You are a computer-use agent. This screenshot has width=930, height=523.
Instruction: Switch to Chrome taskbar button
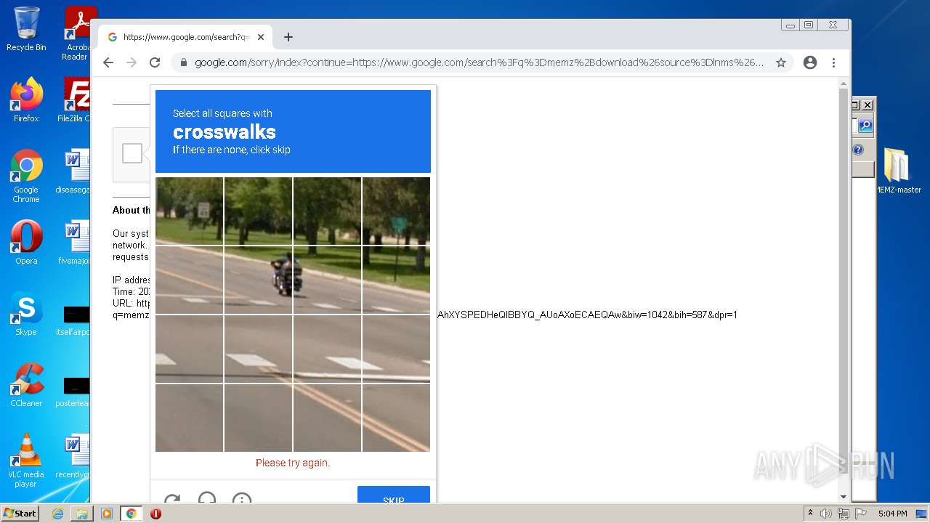132,514
